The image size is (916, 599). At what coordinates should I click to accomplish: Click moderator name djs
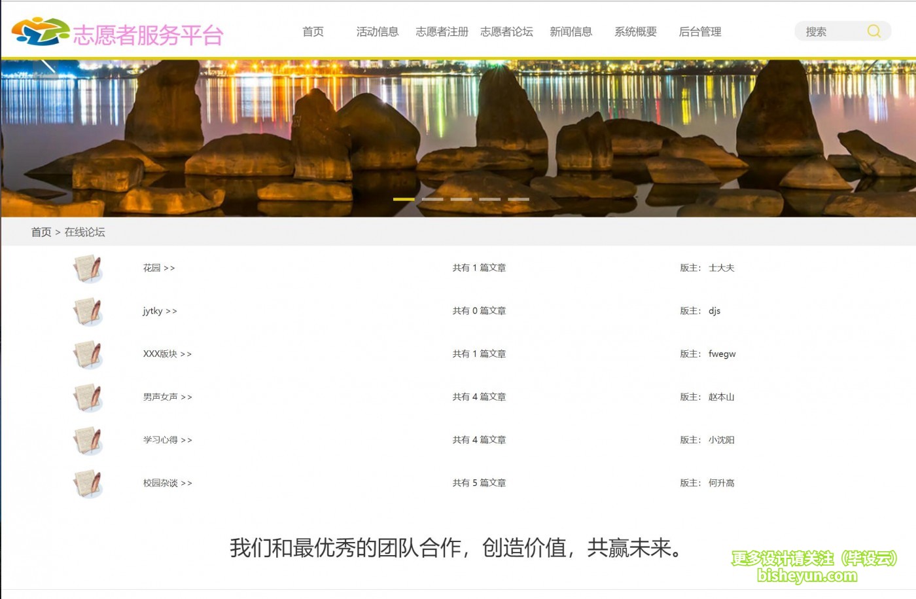(714, 311)
